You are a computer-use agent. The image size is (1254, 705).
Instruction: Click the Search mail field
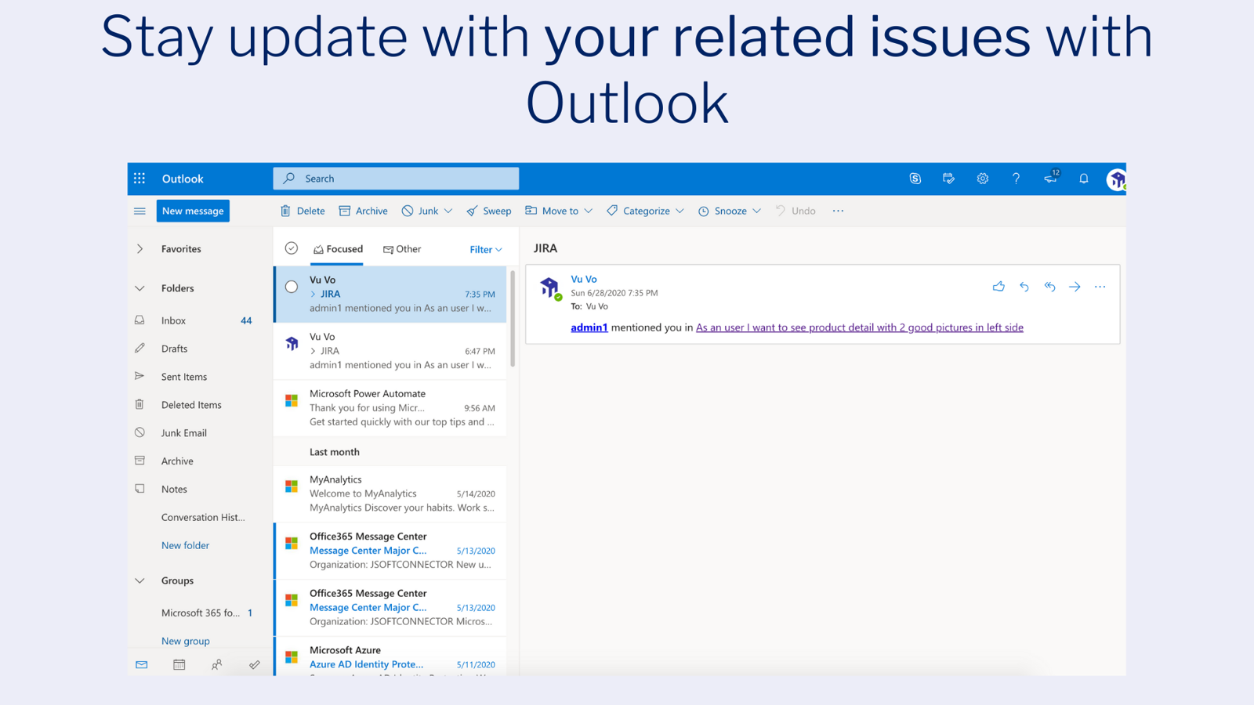(x=396, y=179)
